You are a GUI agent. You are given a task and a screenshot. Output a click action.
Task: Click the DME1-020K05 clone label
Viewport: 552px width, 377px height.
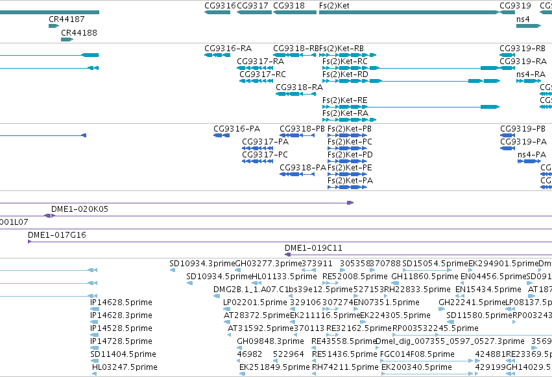80,209
